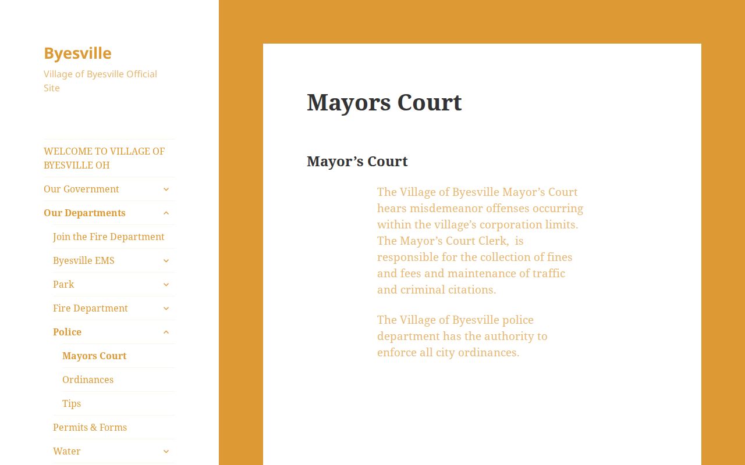Expand the Park submenu chevron
The width and height of the screenshot is (745, 465).
click(166, 284)
